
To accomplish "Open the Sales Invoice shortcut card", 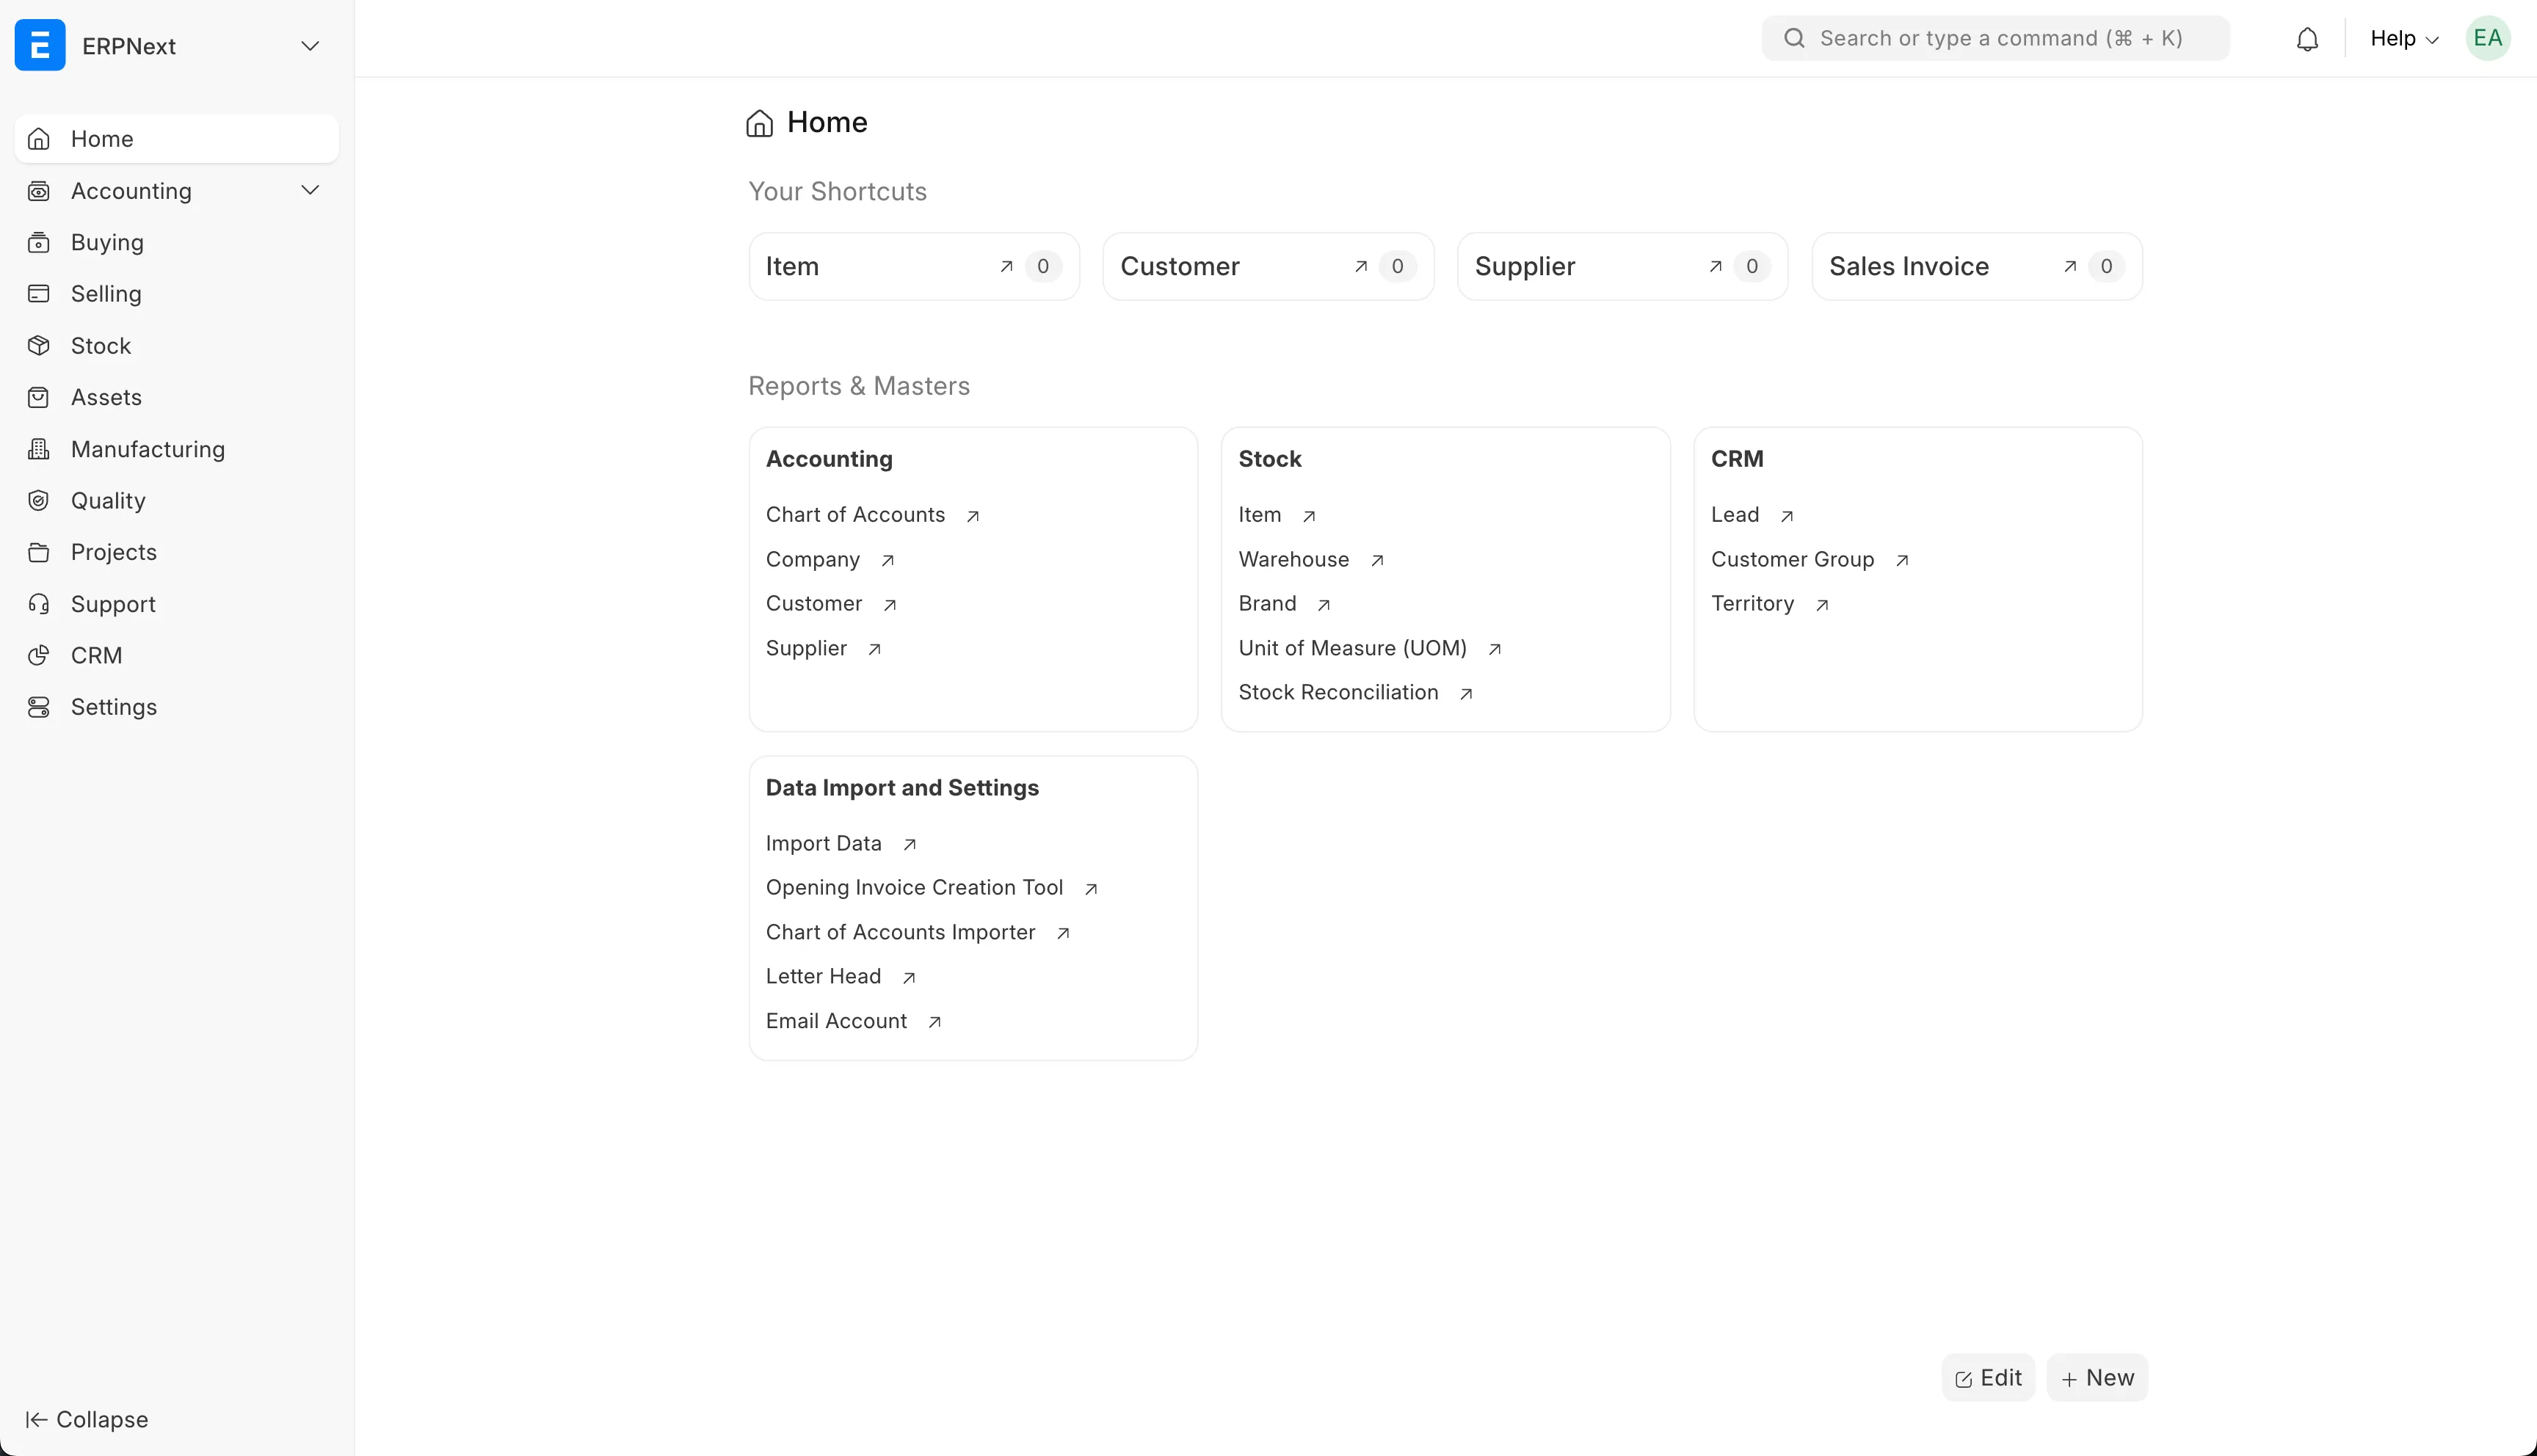I will pos(1977,266).
